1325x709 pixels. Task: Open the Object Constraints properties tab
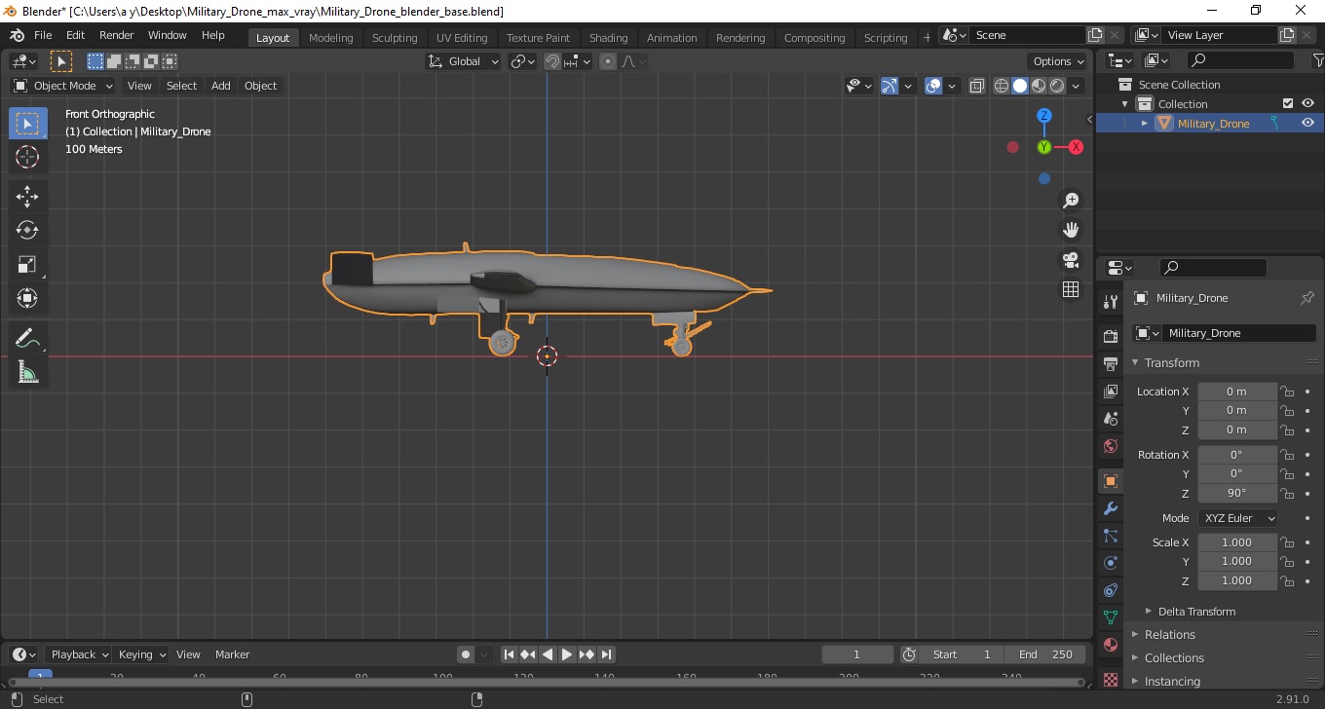1110,590
